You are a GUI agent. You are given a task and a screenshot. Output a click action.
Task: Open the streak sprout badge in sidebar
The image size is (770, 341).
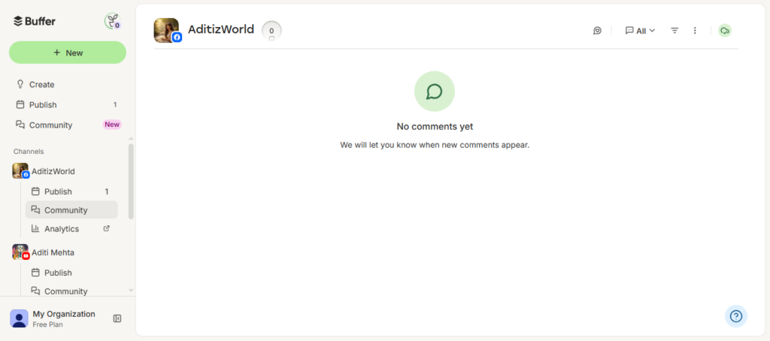[113, 21]
